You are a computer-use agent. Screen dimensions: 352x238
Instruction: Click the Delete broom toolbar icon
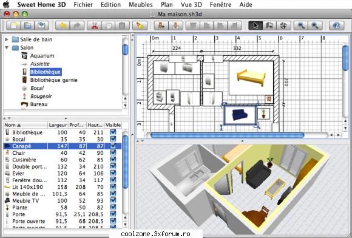(140, 26)
